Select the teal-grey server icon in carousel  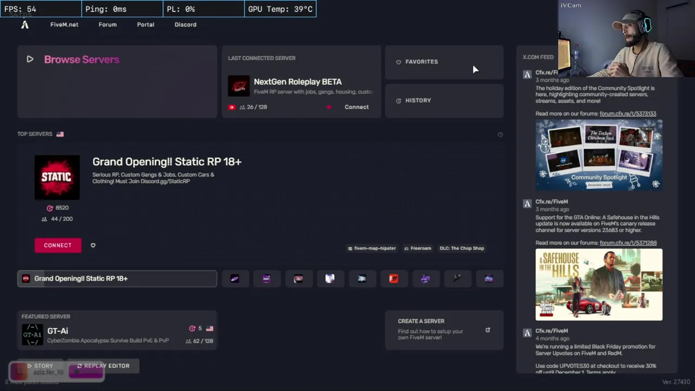[x=362, y=279]
